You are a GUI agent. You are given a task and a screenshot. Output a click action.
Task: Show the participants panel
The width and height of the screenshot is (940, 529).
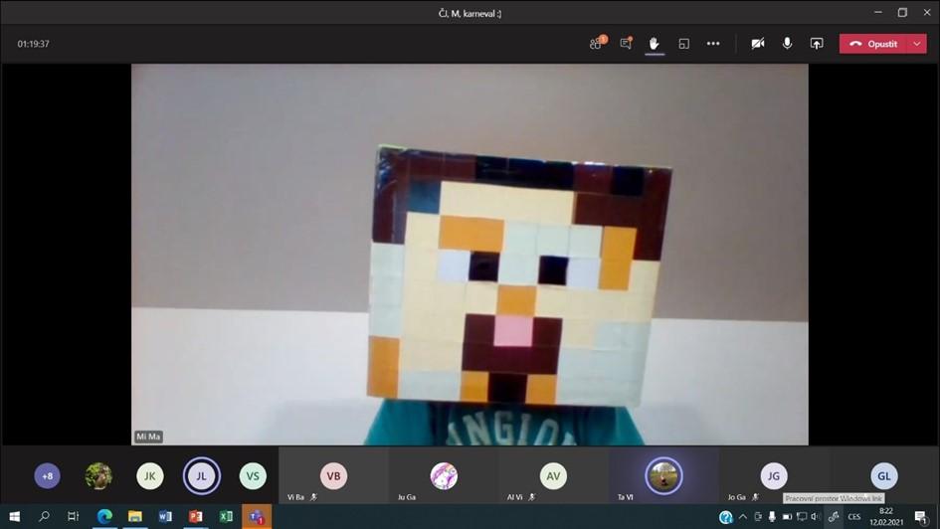(598, 43)
